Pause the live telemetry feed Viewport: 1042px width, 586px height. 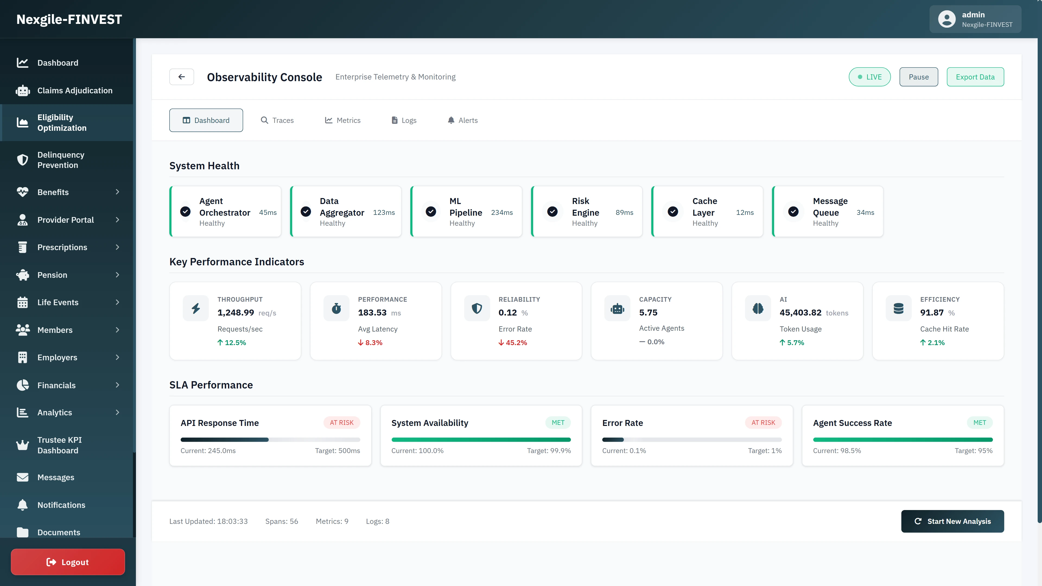click(x=919, y=77)
